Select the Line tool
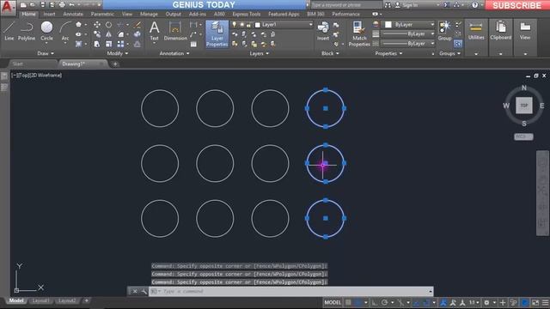The image size is (550, 309). pos(9,31)
